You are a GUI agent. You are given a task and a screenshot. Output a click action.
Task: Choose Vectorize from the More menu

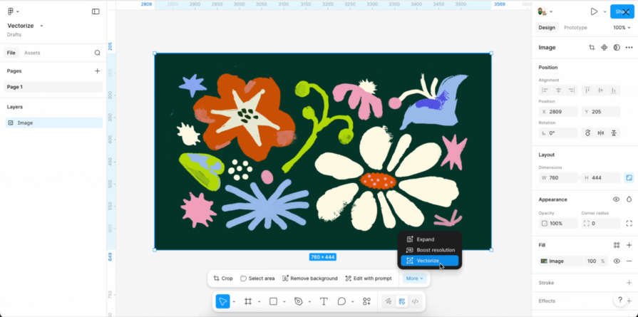pyautogui.click(x=430, y=261)
